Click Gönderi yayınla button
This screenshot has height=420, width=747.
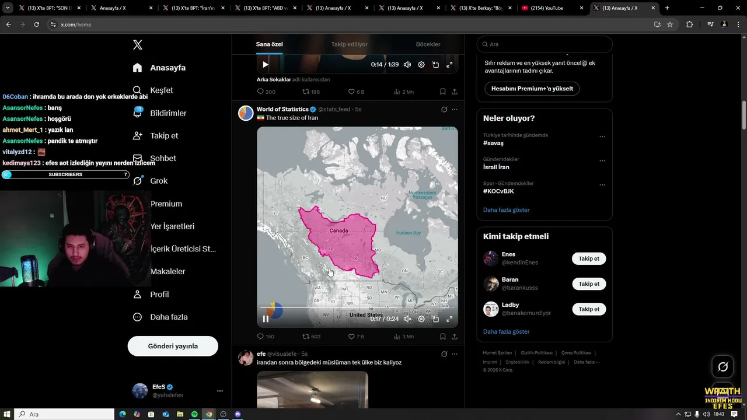[x=173, y=346]
